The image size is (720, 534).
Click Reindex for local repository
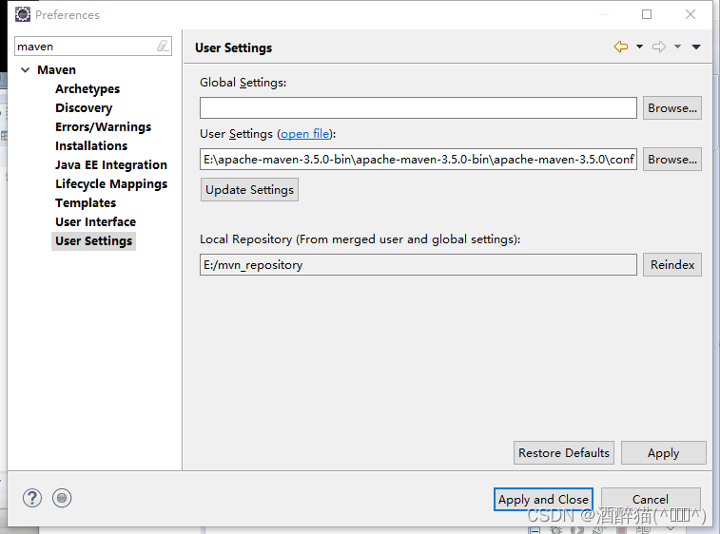[672, 265]
